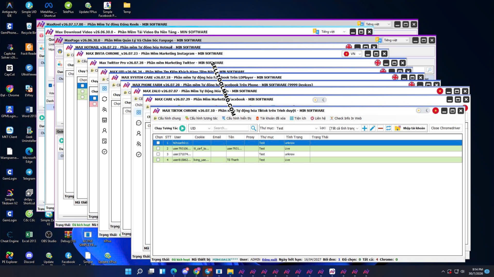Click the checkmark circle icon in MAX UID sidebar
The image size is (494, 277).
pyautogui.click(x=104, y=152)
